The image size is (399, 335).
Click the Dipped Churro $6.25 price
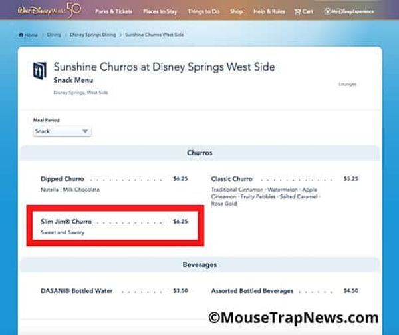pyautogui.click(x=180, y=179)
